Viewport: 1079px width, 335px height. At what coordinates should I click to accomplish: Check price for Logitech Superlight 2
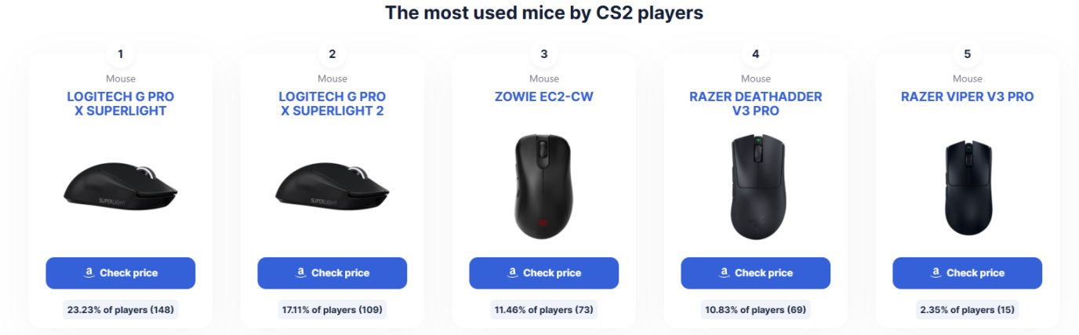(x=332, y=273)
